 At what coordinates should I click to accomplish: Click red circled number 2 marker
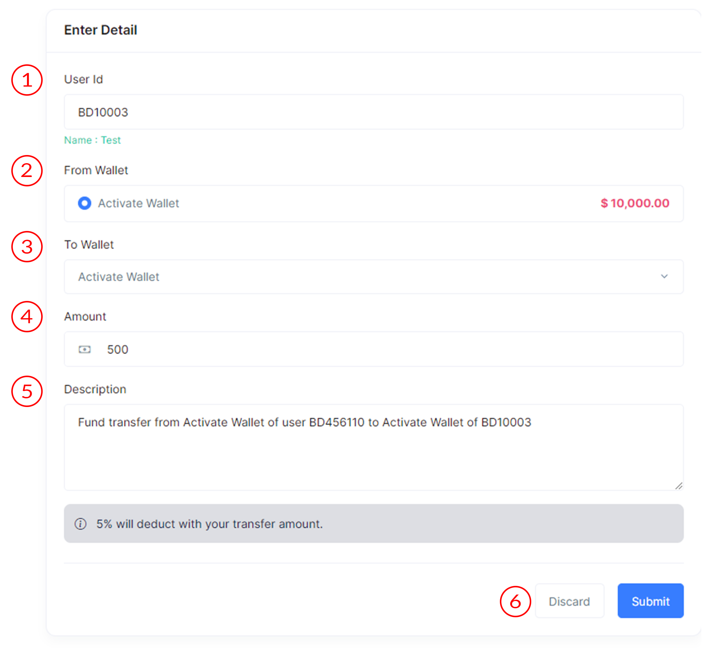tap(27, 171)
